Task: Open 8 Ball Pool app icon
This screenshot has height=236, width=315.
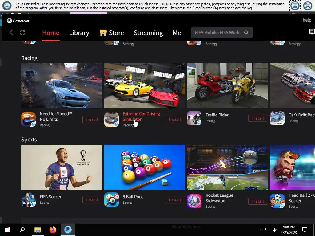Action: 111,200
